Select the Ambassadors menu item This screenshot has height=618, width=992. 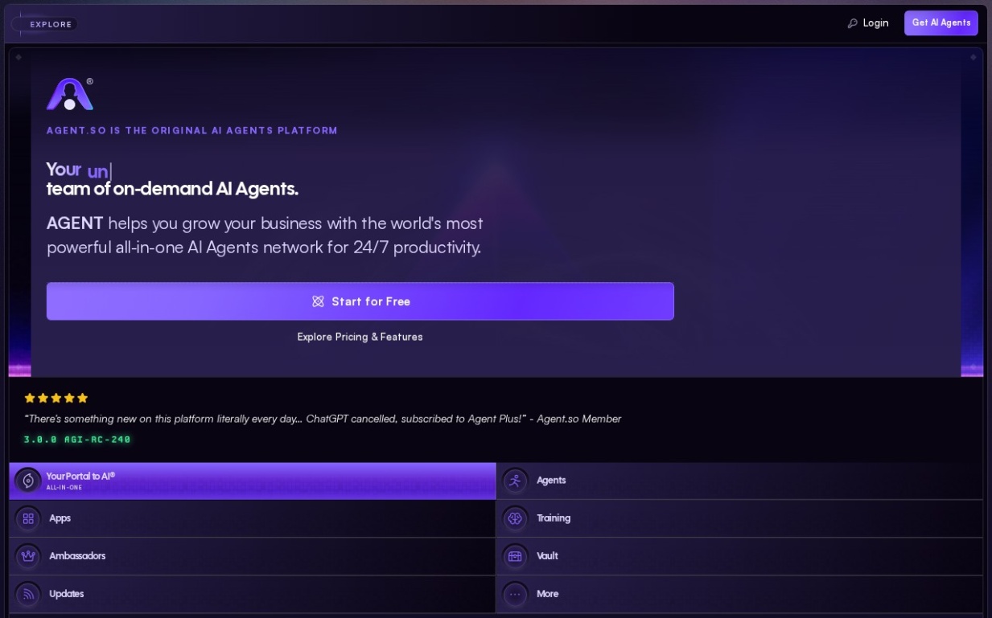coord(253,556)
